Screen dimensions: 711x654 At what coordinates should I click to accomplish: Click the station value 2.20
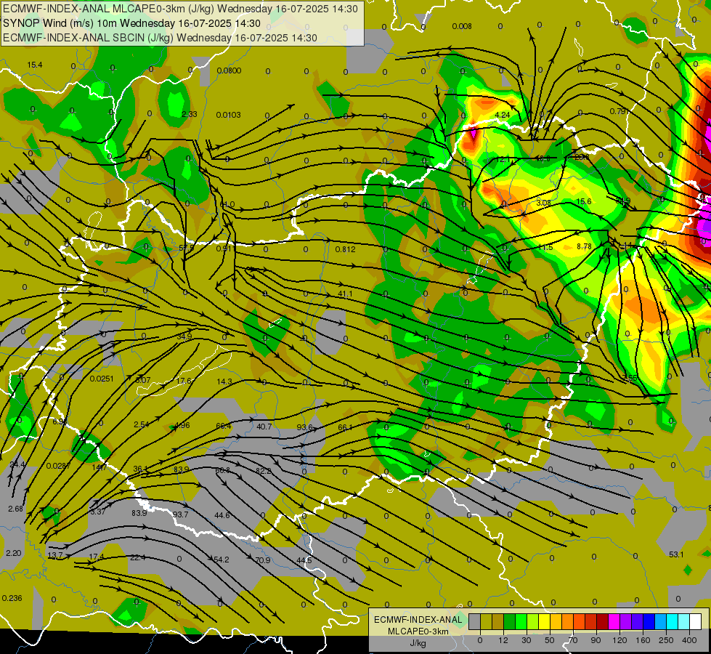pos(14,553)
